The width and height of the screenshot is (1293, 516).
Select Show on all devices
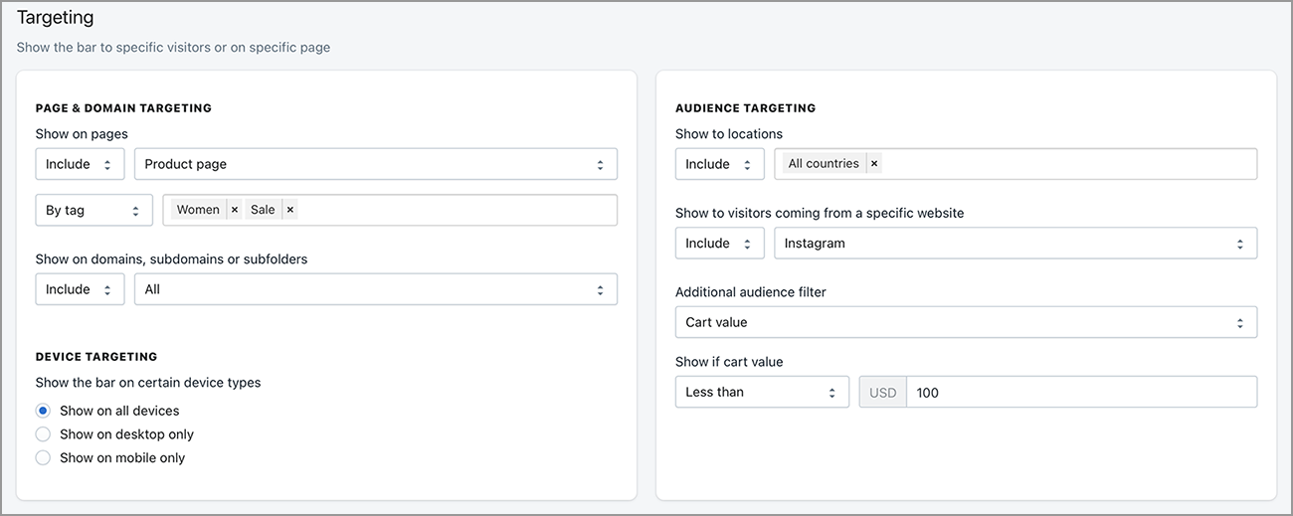click(x=43, y=411)
